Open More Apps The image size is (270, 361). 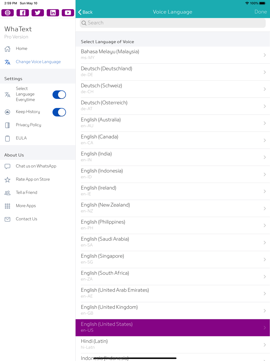38,206
